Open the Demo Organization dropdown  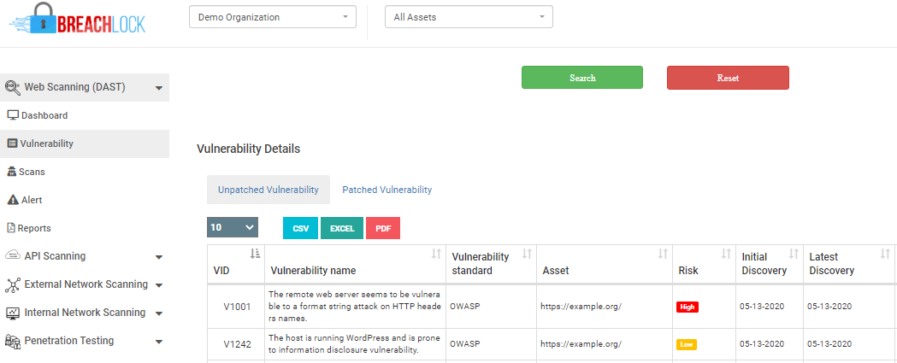(x=273, y=17)
